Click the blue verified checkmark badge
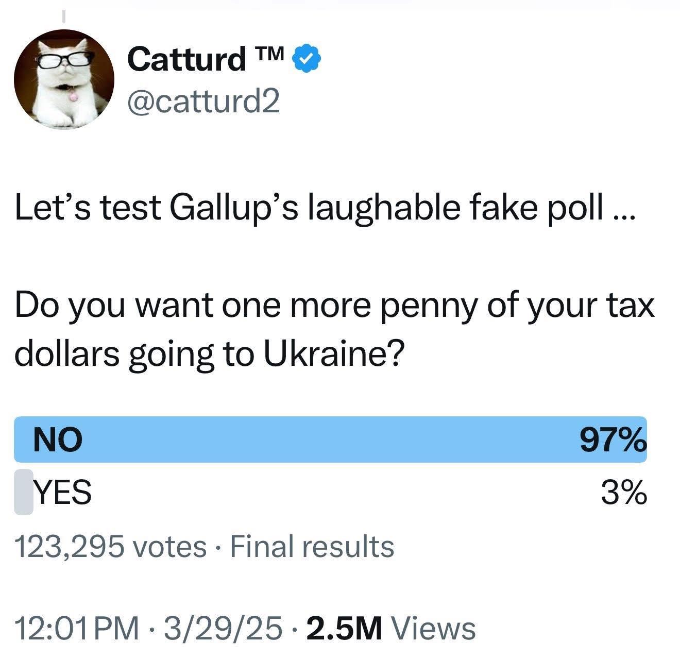 pyautogui.click(x=307, y=60)
